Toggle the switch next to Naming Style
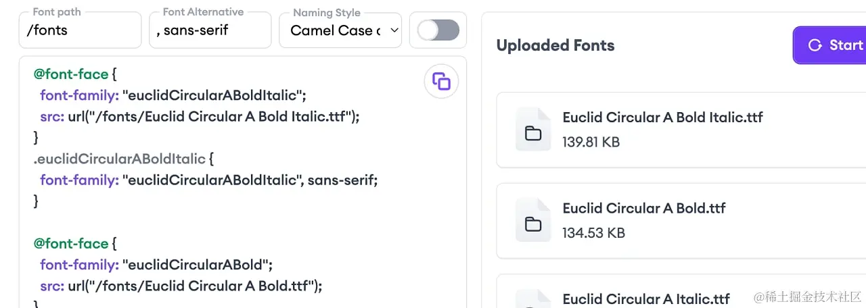 [438, 30]
